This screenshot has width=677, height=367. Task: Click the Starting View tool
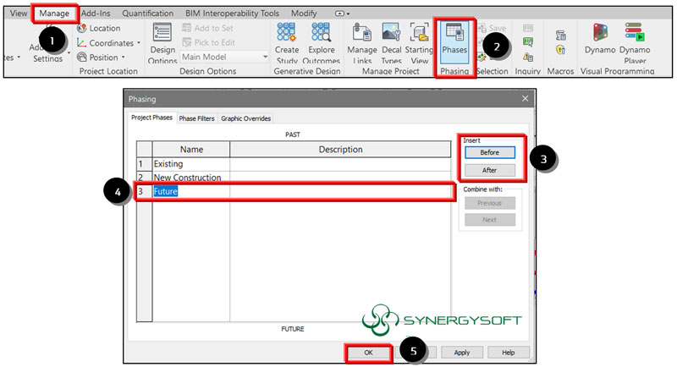pos(419,44)
